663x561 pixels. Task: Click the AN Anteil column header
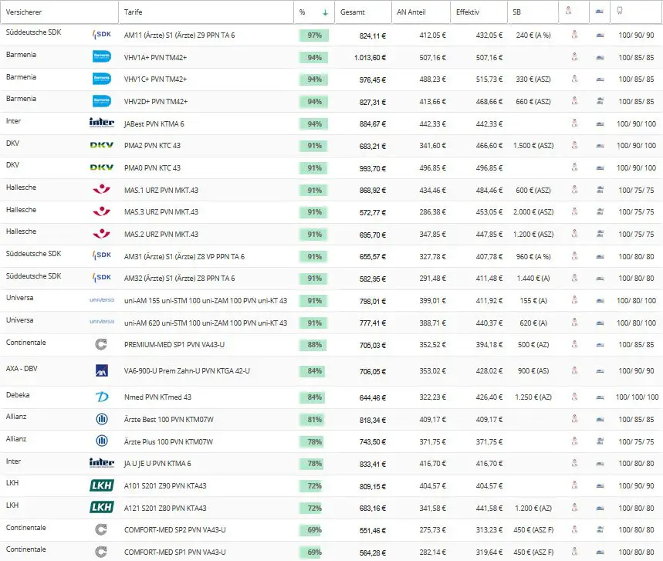point(411,12)
